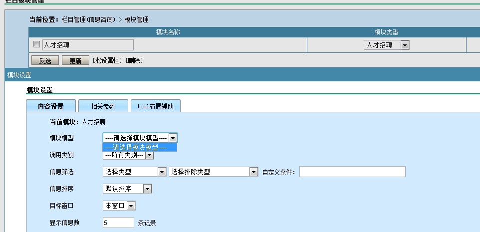The width and height of the screenshot is (480, 232).
Task: Click the [删除] link
Action: (134, 60)
